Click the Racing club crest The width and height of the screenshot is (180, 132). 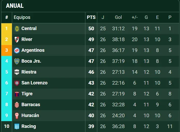(x=17, y=126)
